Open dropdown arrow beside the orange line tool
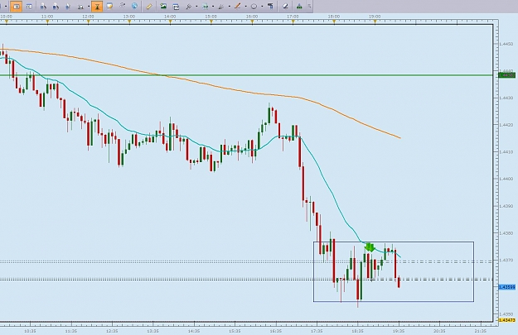Screen dimensions: 518x335 coord(245,7)
